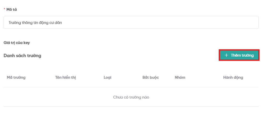The width and height of the screenshot is (262, 115).
Task: Click the Tên hiển thị column header
Action: tap(65, 77)
